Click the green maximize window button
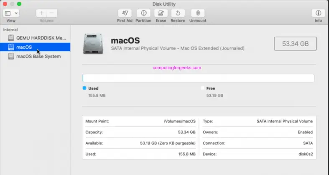The height and width of the screenshot is (175, 329). click(19, 4)
